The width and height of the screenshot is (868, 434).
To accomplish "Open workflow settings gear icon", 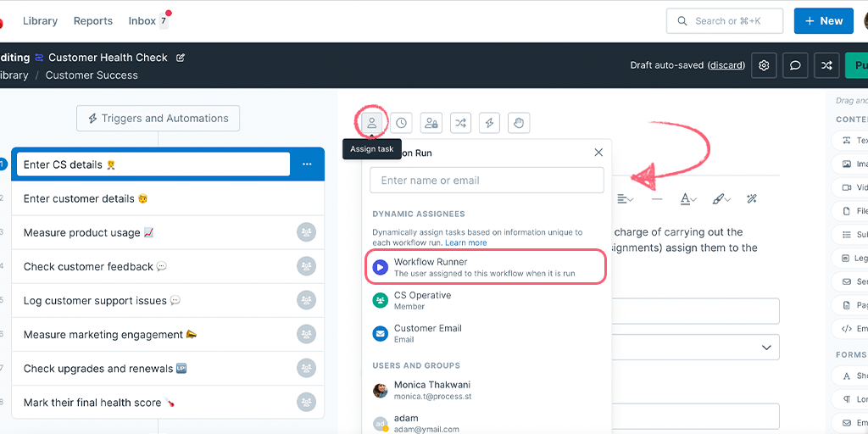I will point(764,65).
